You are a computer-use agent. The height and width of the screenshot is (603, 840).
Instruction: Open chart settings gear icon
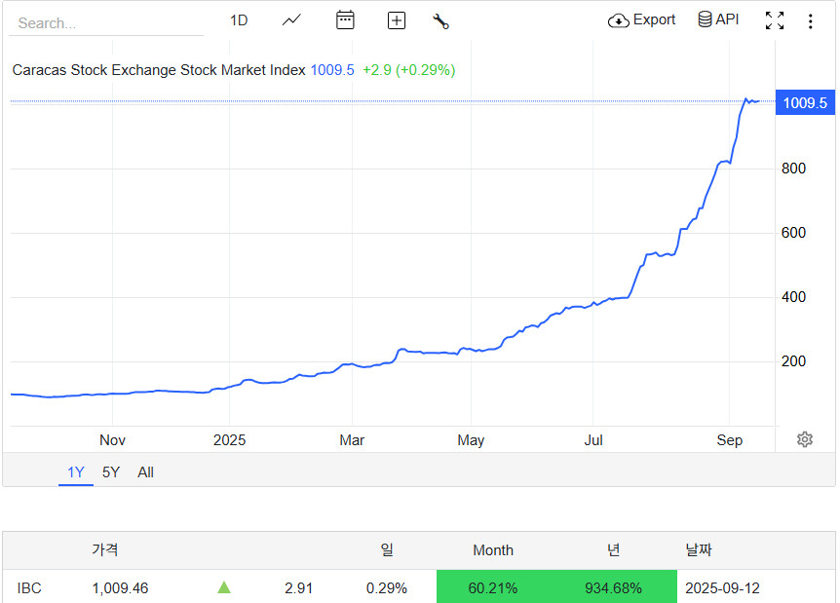click(805, 439)
